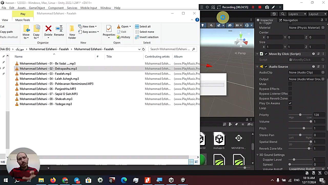This screenshot has width=328, height=185.
Task: Disable the Move By Click script checkbox
Action: [266, 54]
